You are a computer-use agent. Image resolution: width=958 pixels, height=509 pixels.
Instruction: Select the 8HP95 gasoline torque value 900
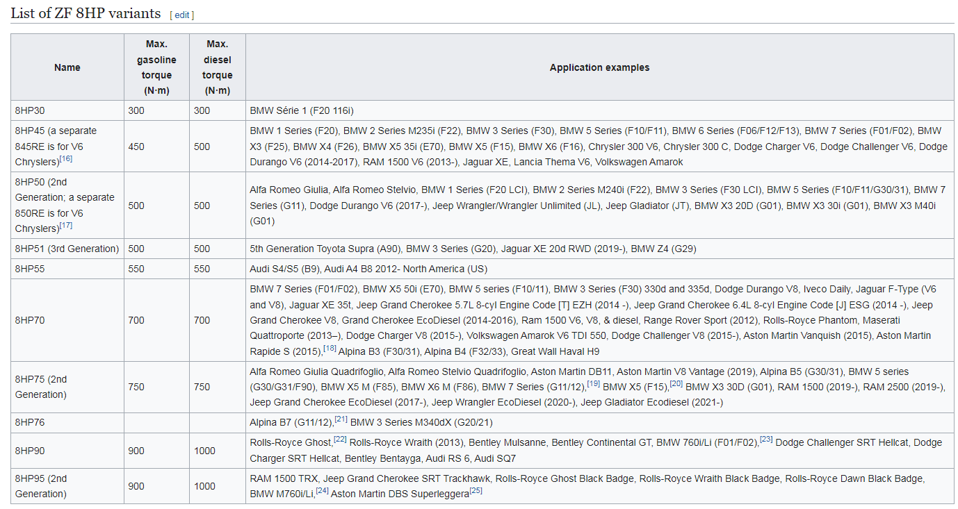[x=136, y=486]
